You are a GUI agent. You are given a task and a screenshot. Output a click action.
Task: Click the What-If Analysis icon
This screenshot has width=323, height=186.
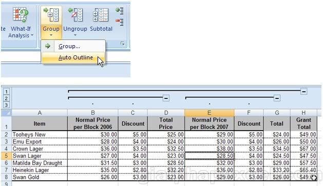tap(20, 14)
